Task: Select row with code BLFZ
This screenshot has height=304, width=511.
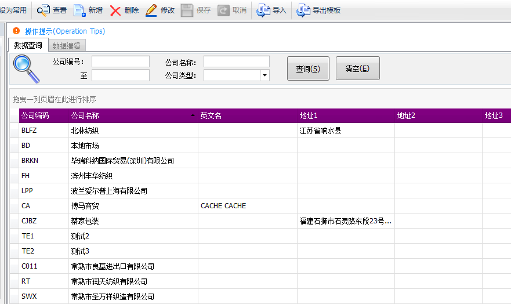Action: [x=44, y=131]
